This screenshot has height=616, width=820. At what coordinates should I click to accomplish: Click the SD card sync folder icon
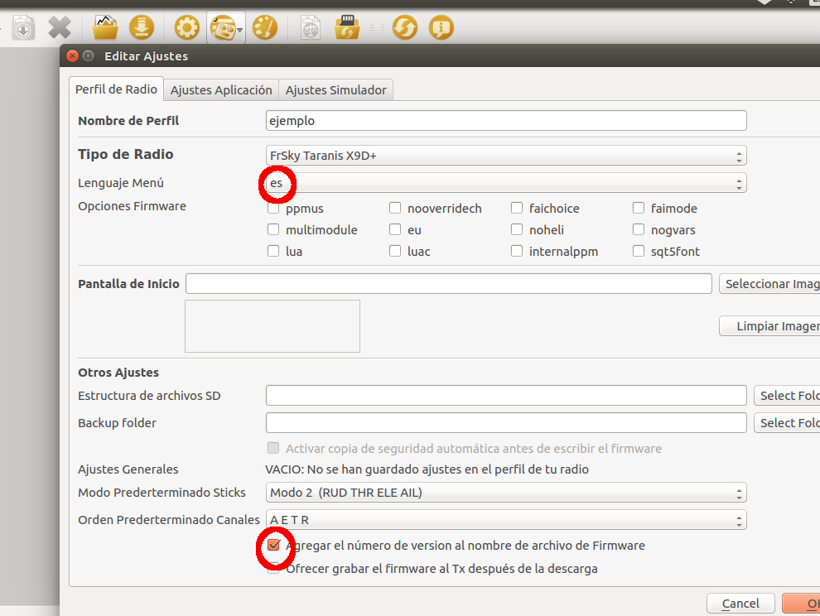(347, 27)
